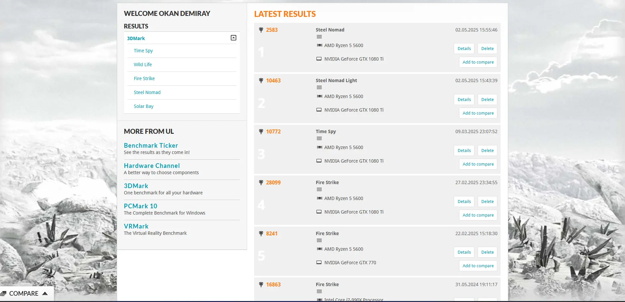Open Details for the 28099 Fire Strike result

(464, 202)
